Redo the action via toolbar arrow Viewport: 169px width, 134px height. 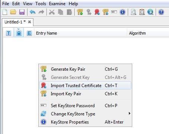pos(41,12)
